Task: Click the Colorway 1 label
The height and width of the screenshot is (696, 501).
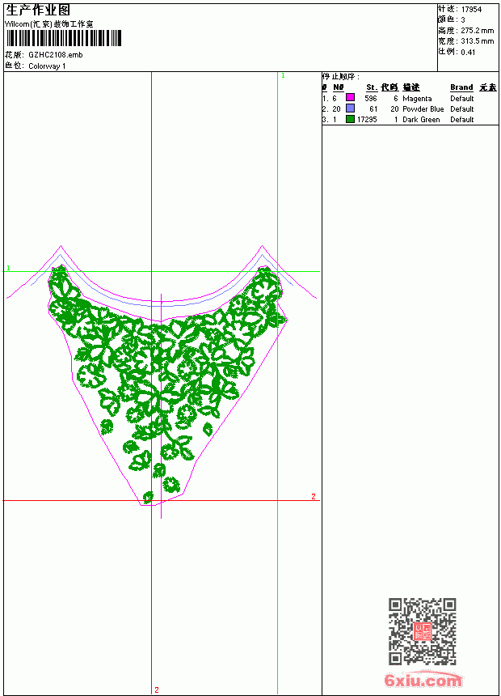Action: (x=47, y=66)
